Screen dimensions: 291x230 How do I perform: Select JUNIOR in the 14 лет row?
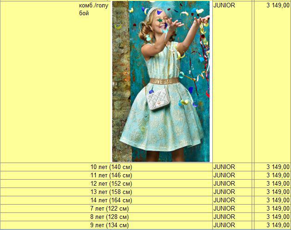[x=224, y=200]
